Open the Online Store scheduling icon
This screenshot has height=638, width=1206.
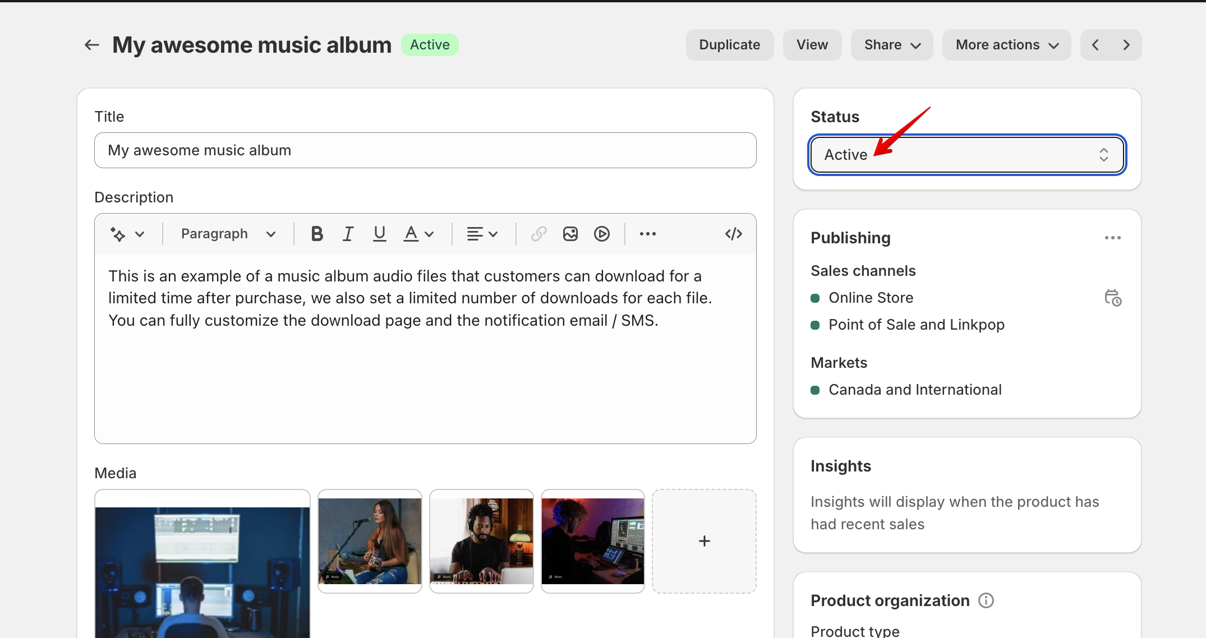point(1113,298)
